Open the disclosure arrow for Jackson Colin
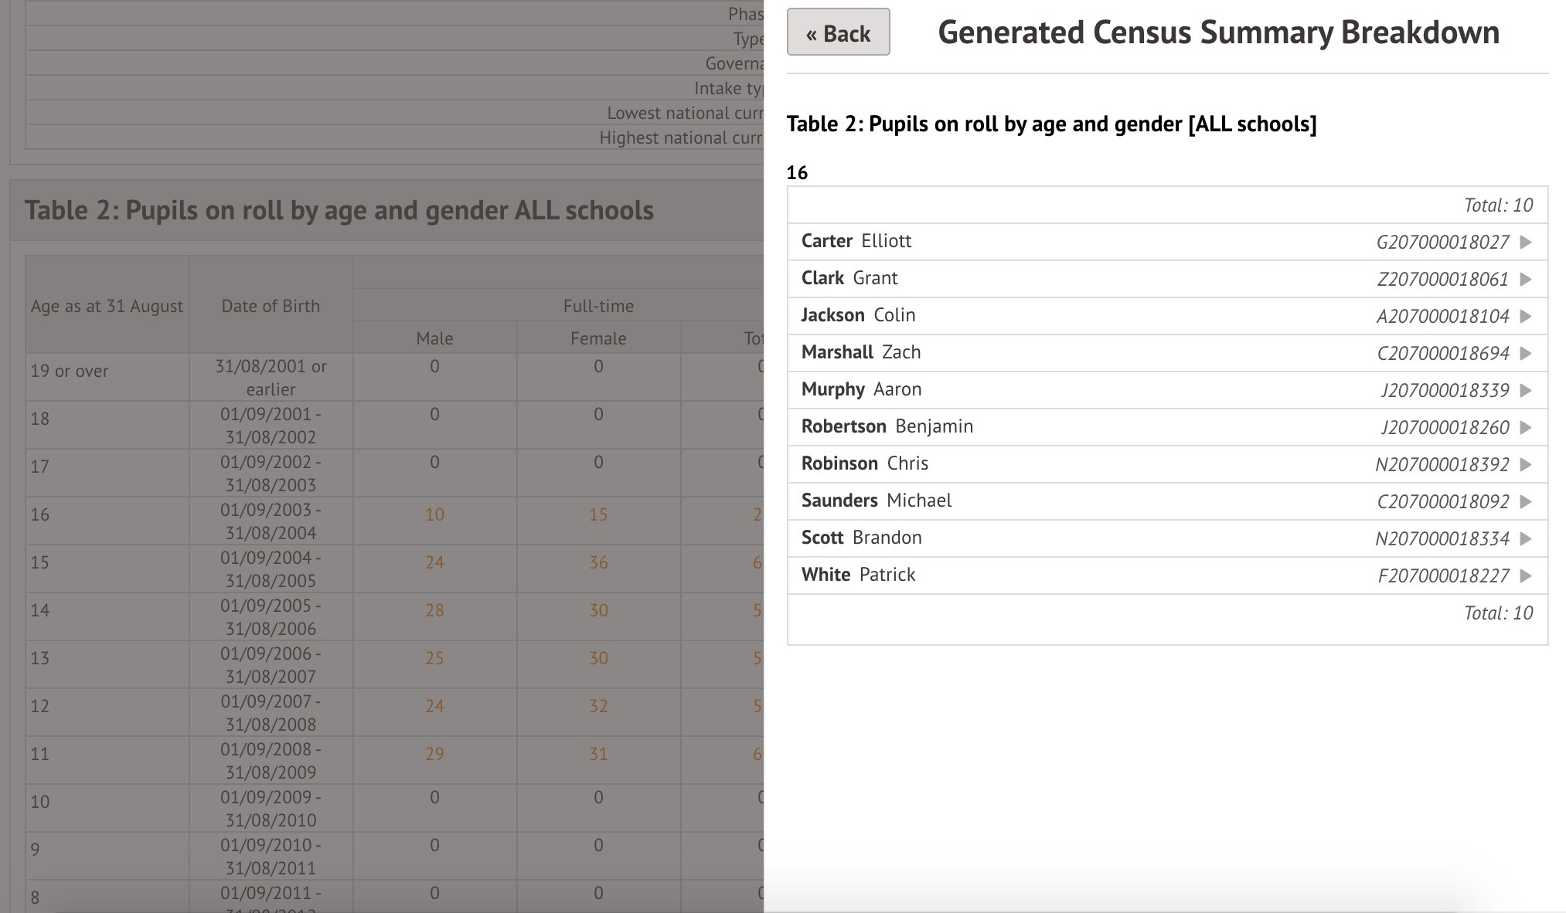This screenshot has width=1566, height=913. (1525, 316)
